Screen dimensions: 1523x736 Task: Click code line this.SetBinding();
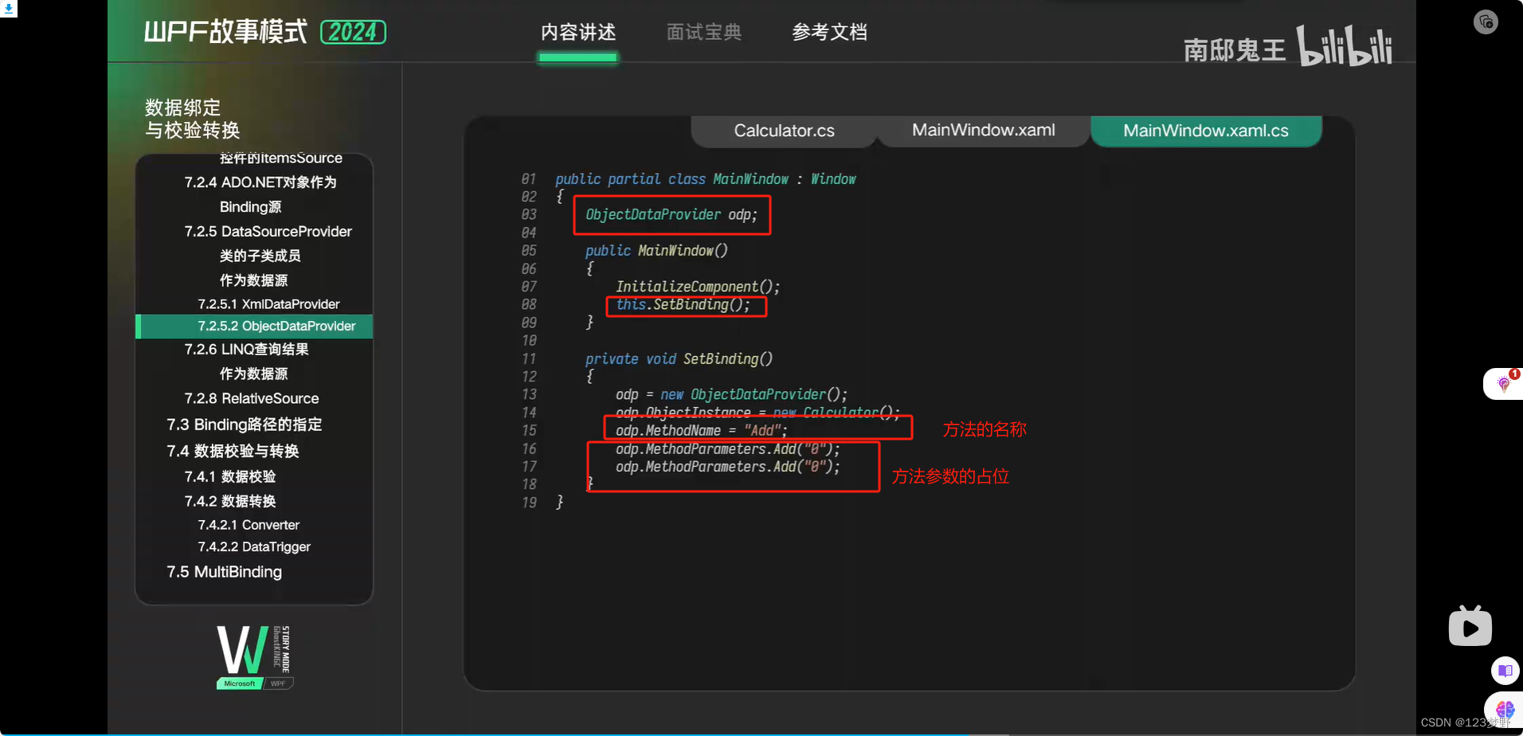tap(683, 304)
